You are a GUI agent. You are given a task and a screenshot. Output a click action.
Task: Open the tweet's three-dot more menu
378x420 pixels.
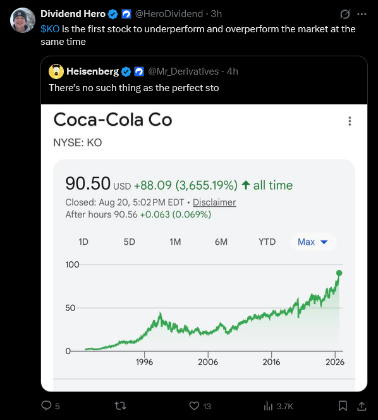point(362,14)
